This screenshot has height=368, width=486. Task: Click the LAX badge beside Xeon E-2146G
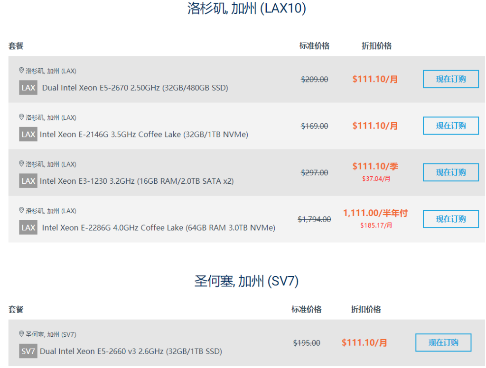[x=28, y=134]
